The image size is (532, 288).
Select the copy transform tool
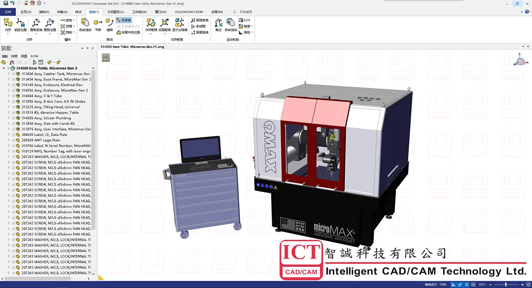click(36, 25)
